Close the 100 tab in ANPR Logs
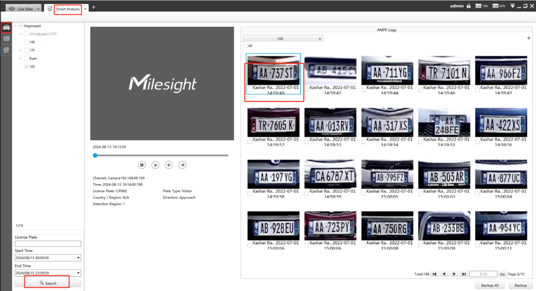Viewport: 536px width, 291px height. pos(320,39)
